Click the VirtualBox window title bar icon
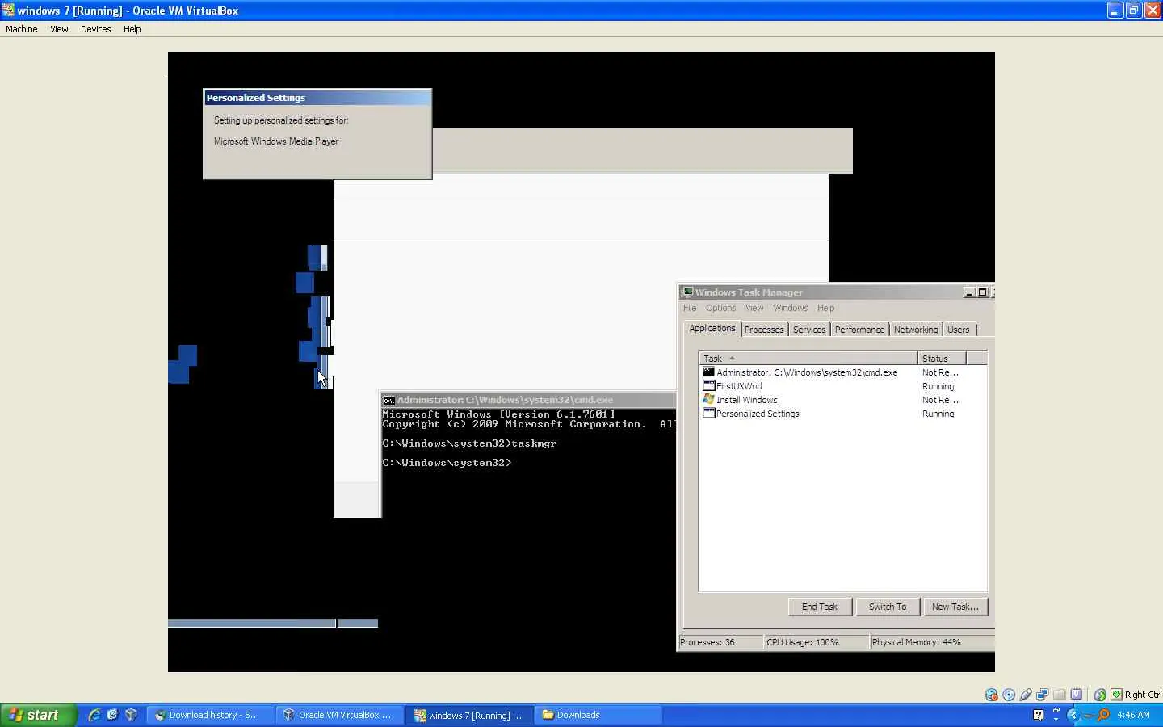This screenshot has width=1163, height=727. [8, 11]
